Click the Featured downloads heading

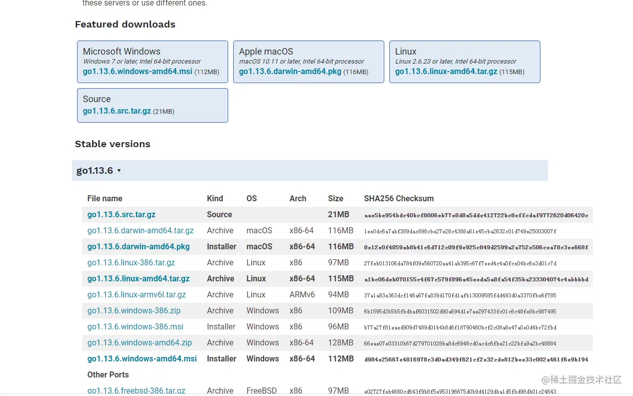125,24
